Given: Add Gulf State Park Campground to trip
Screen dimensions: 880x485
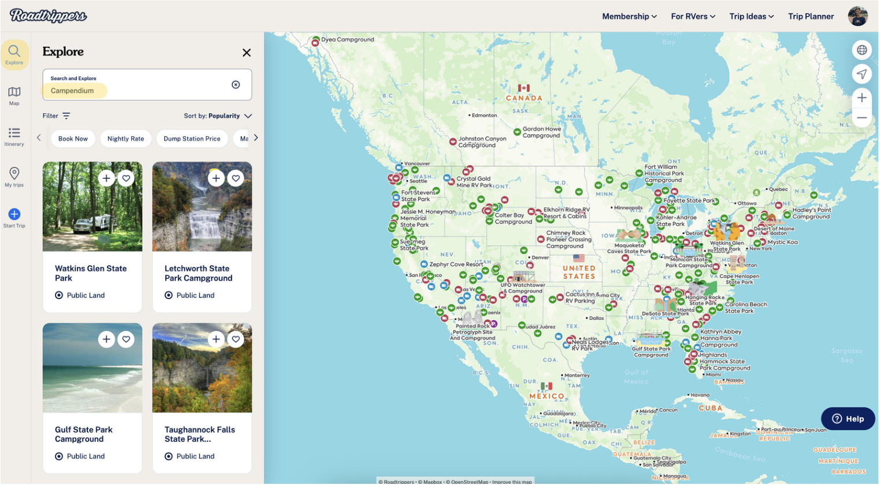Looking at the screenshot, I should [x=106, y=339].
